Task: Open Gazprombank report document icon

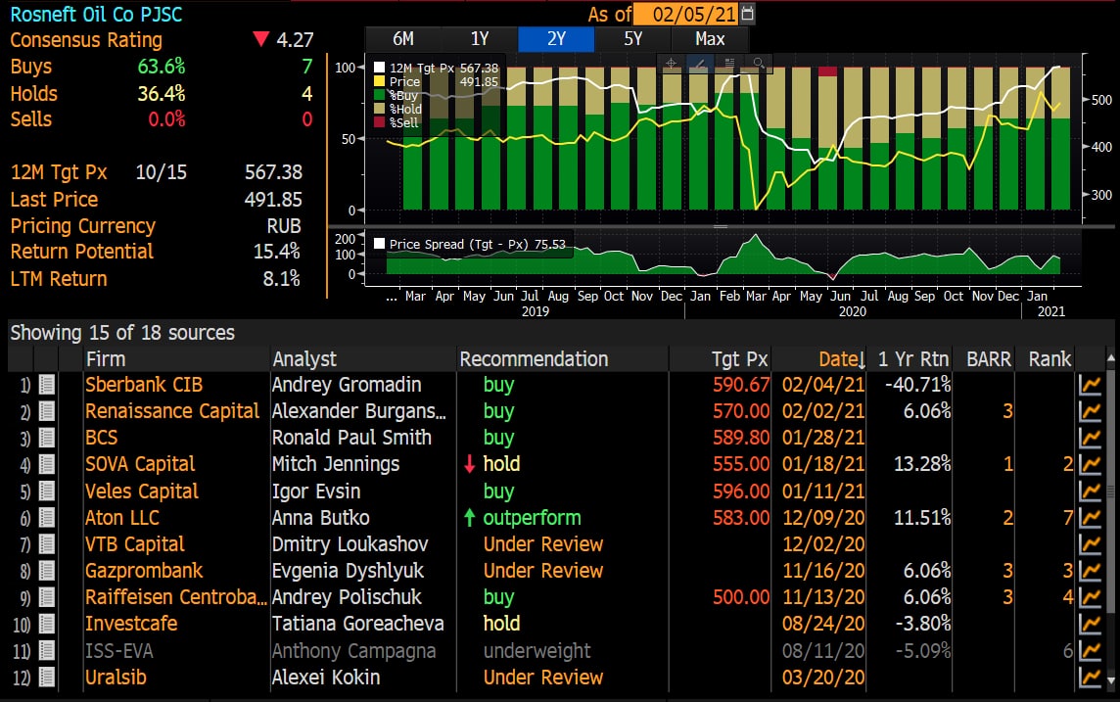Action: coord(46,571)
